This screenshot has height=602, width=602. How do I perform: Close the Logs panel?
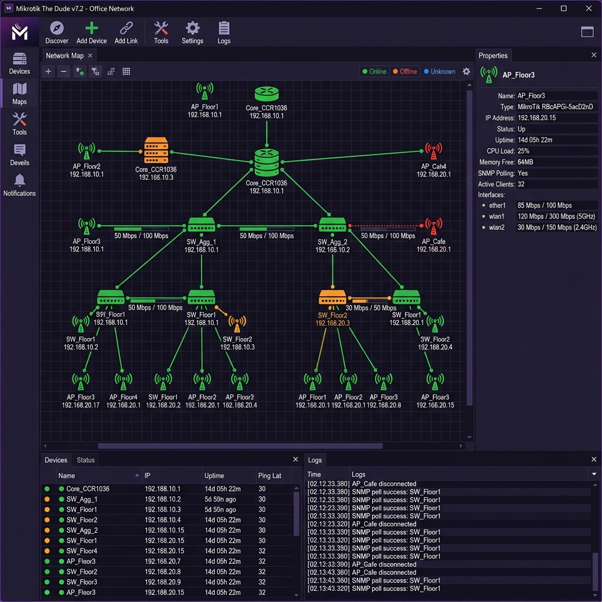pyautogui.click(x=594, y=459)
